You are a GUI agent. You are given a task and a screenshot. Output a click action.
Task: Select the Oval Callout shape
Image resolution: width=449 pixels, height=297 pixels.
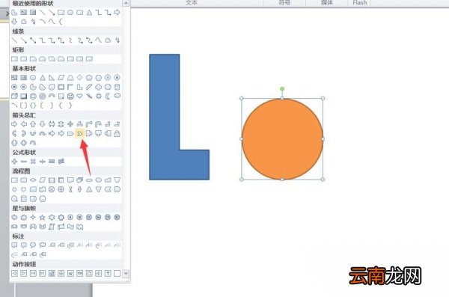33,245
